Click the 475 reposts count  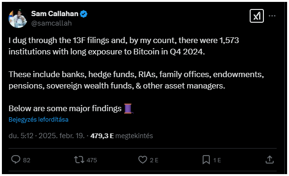tap(91, 160)
